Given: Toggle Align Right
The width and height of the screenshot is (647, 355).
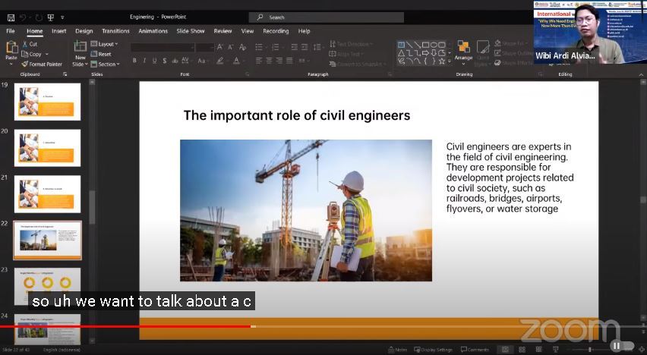Looking at the screenshot, I should tap(279, 61).
